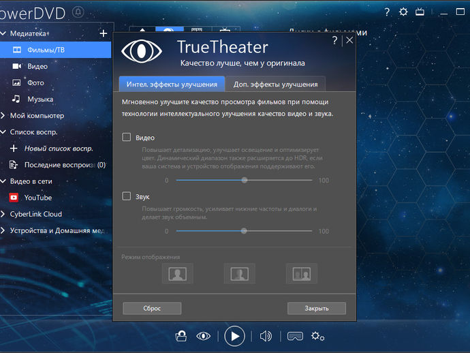Open playback settings double-gear icon

point(317,336)
